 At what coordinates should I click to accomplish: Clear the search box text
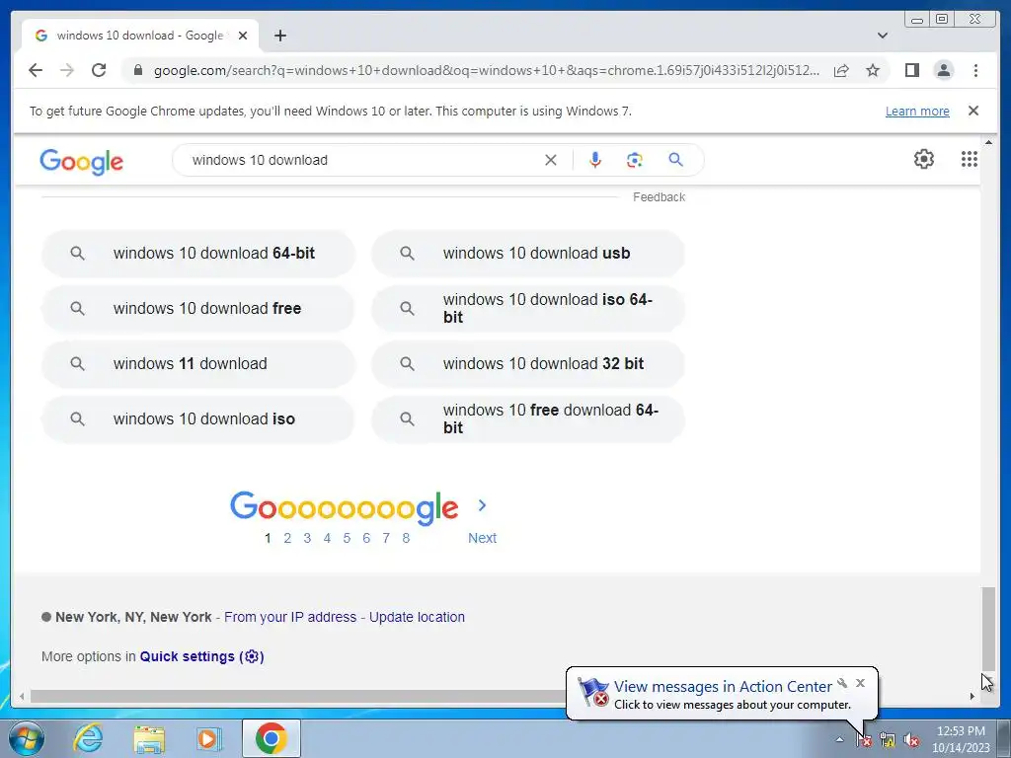(x=550, y=160)
